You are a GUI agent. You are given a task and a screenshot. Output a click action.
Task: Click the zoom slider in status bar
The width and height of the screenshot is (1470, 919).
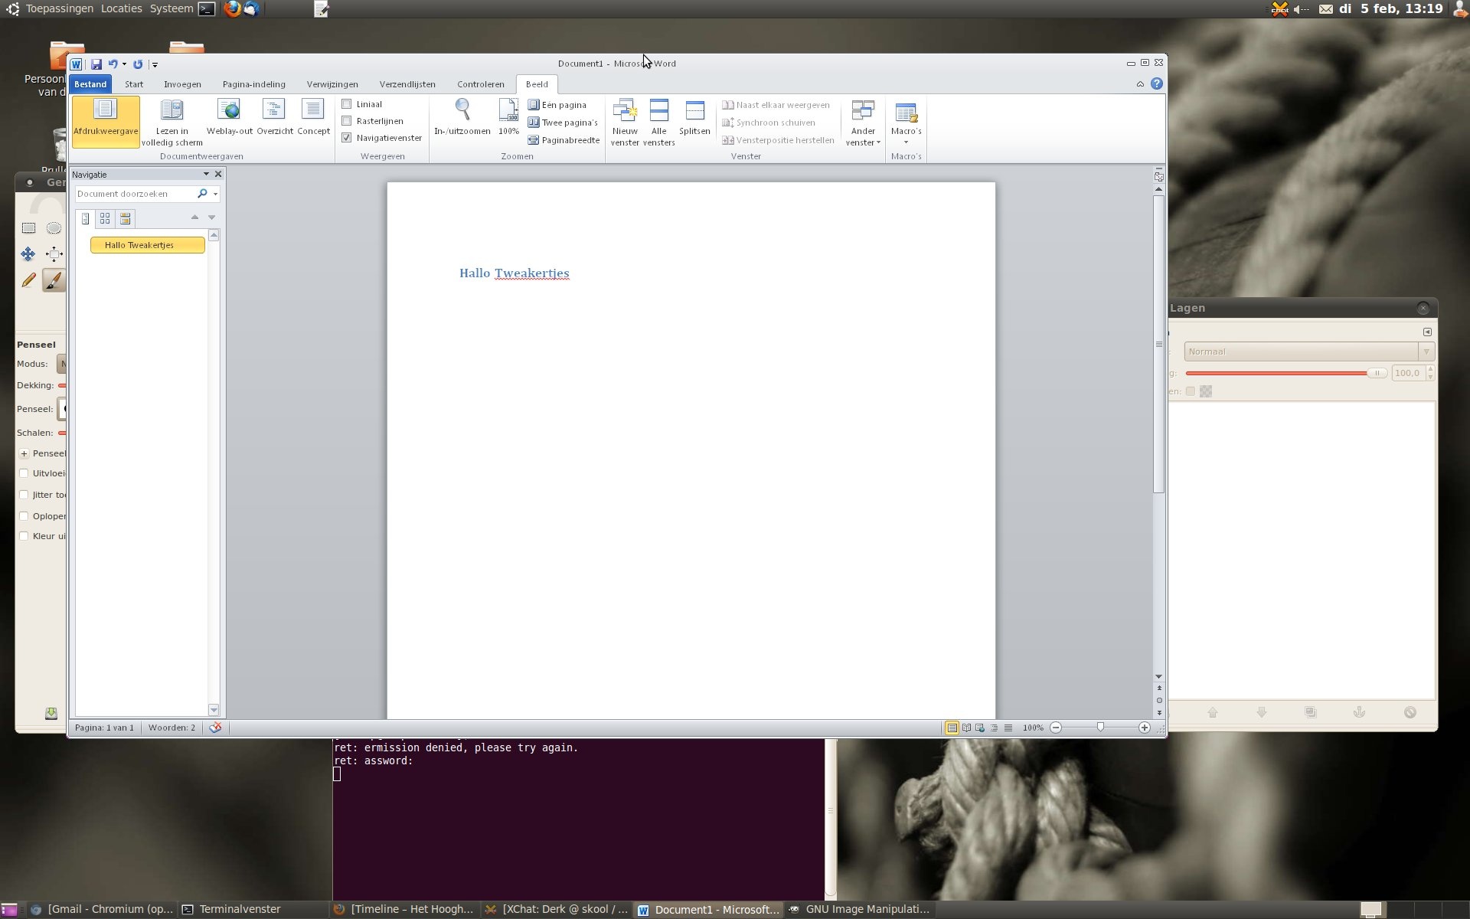click(1100, 728)
